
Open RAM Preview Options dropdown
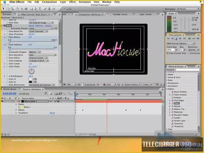click(181, 43)
